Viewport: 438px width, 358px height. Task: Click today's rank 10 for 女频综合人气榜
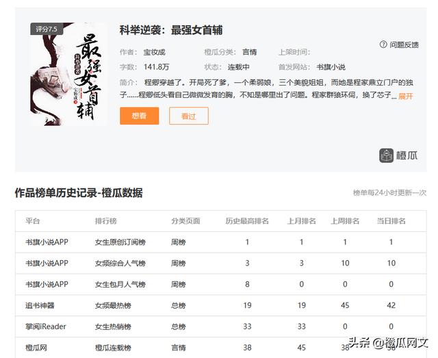pyautogui.click(x=391, y=264)
